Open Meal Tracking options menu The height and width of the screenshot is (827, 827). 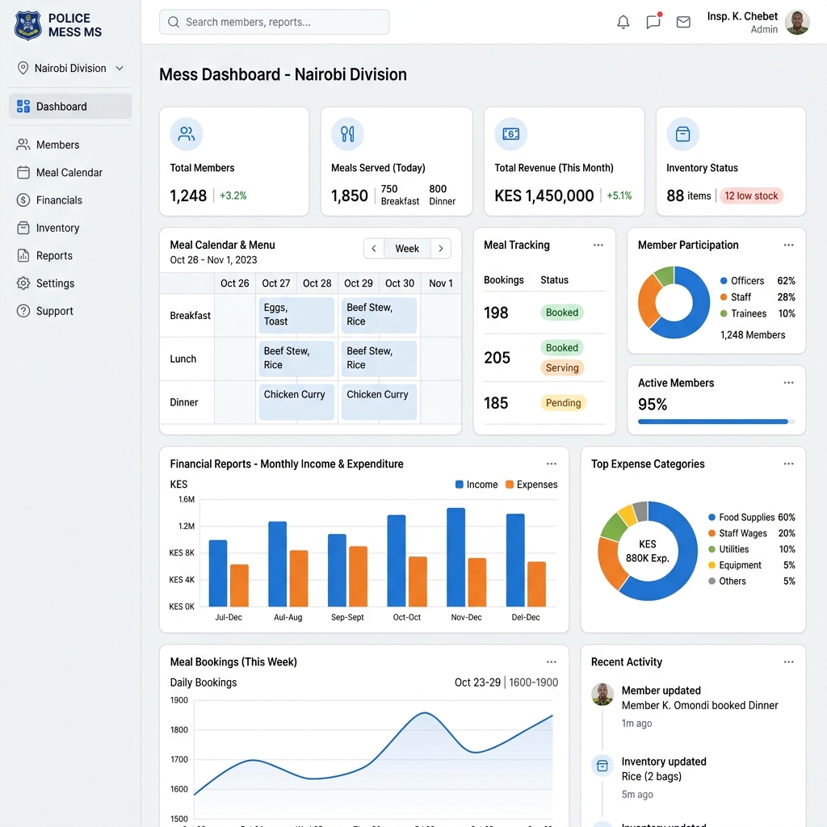click(598, 245)
